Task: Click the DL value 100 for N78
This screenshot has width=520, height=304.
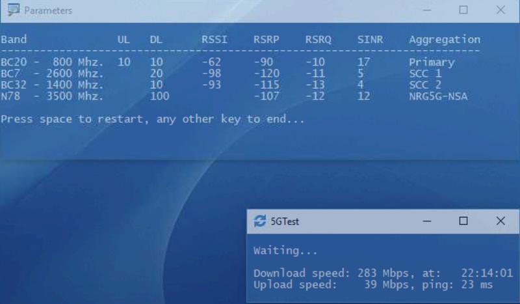Action: (x=159, y=96)
